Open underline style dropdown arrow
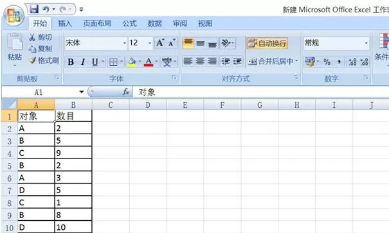This screenshot has width=389, height=233. [x=103, y=62]
